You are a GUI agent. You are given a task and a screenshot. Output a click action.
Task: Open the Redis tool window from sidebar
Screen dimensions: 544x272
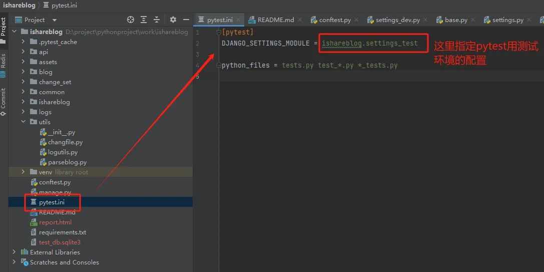click(x=4, y=64)
